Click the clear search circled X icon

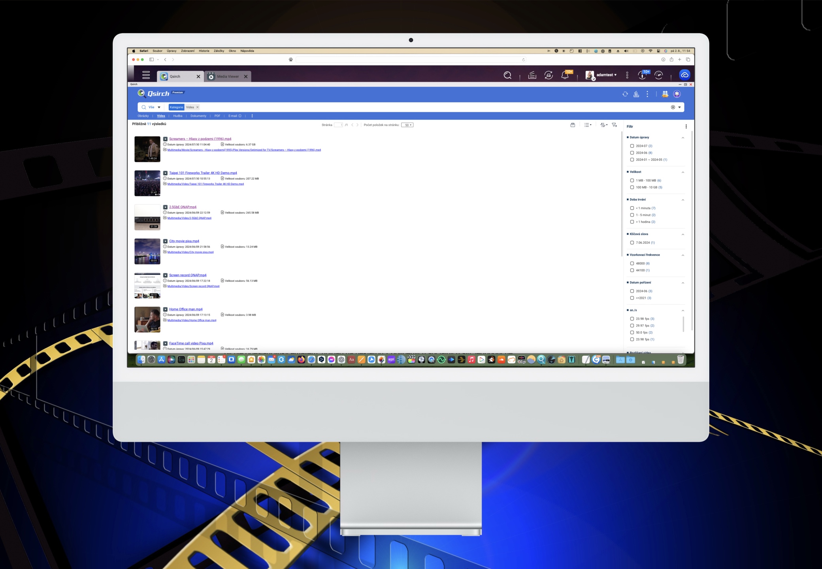tap(673, 107)
